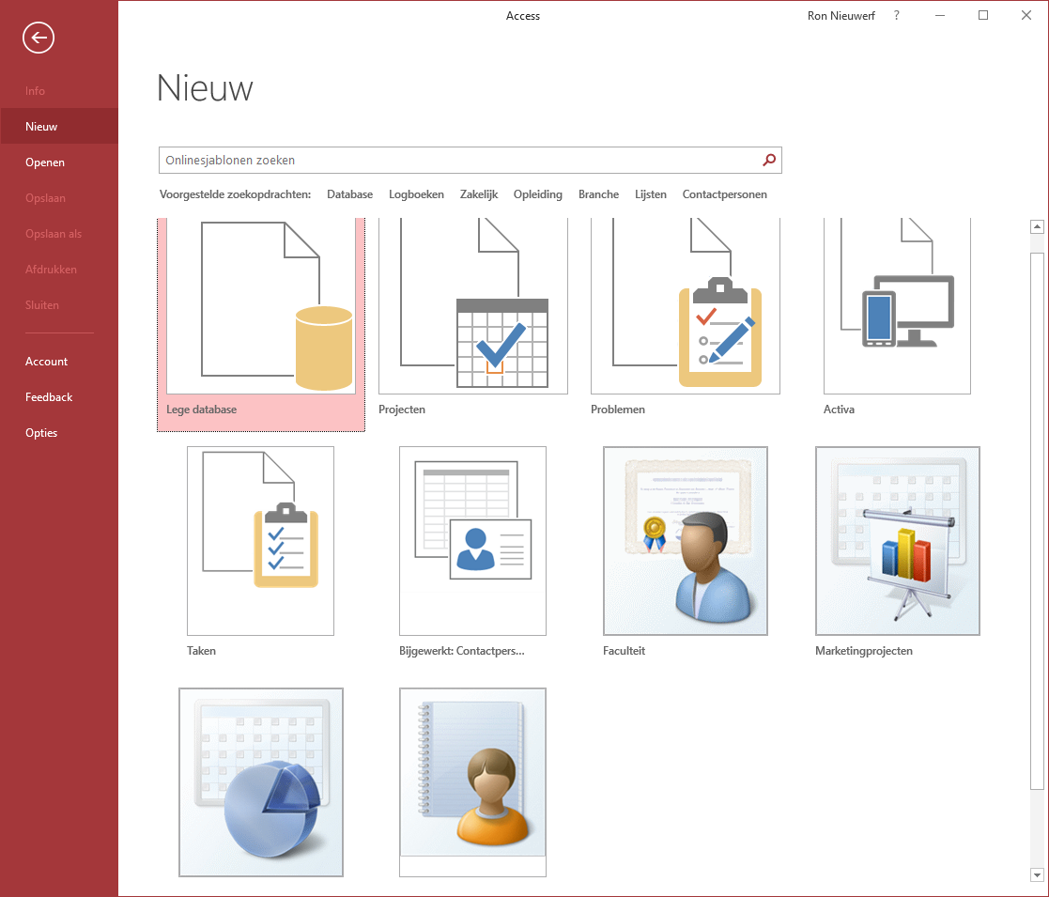Open the Afdrukken page
Image resolution: width=1049 pixels, height=897 pixels.
[59, 269]
